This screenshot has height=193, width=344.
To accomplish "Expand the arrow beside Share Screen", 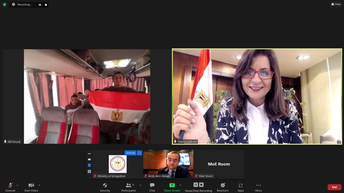I will tap(181, 185).
